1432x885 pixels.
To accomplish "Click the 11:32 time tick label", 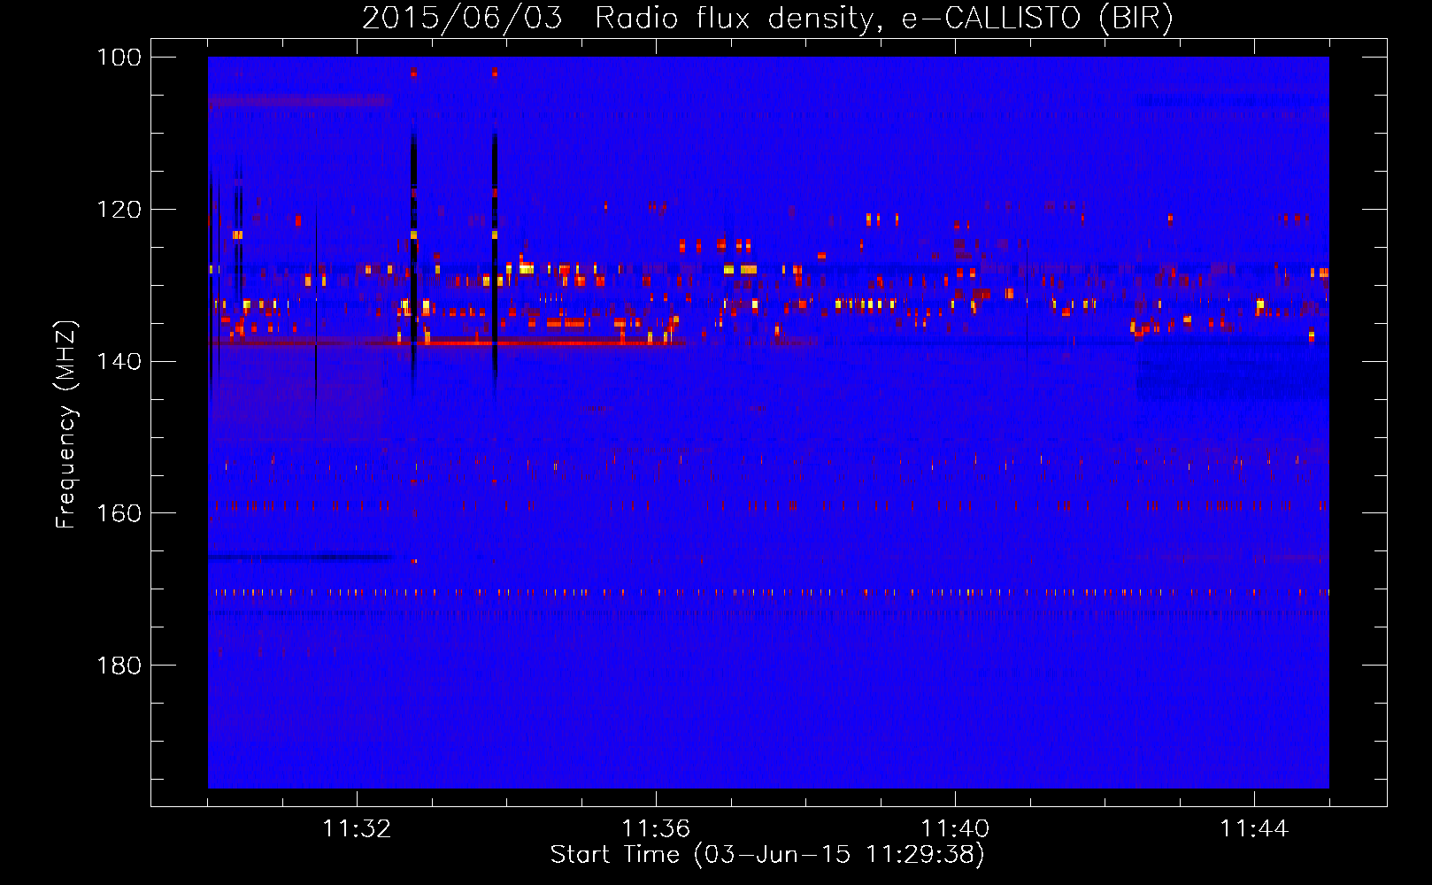I will [x=357, y=828].
